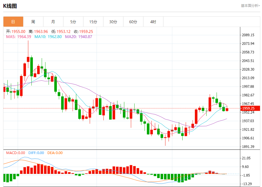Click the 9.60 MACD axis label
The image size is (262, 187).
(x=245, y=167)
